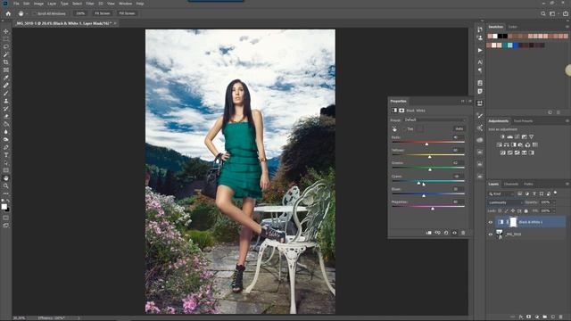Toggle Quick Mask mode

pos(6,218)
